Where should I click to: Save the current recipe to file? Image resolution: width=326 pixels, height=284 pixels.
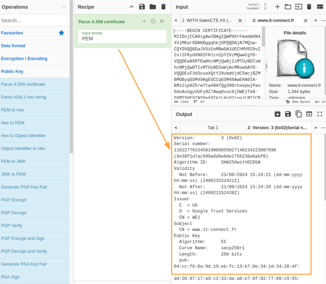coord(141,7)
